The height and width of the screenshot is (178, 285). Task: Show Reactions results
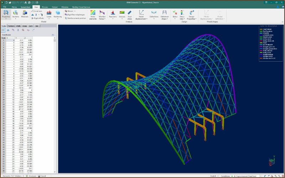tap(113, 13)
